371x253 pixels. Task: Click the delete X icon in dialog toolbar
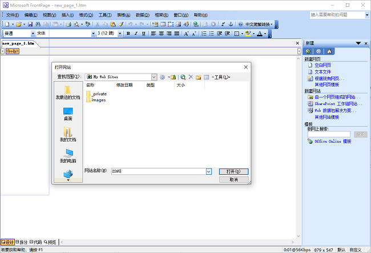click(191, 77)
